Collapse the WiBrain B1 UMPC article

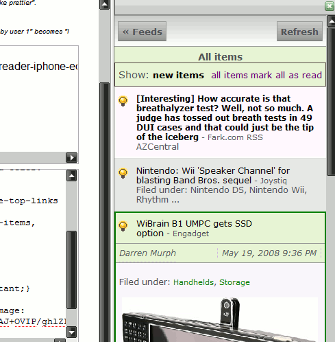(x=194, y=228)
